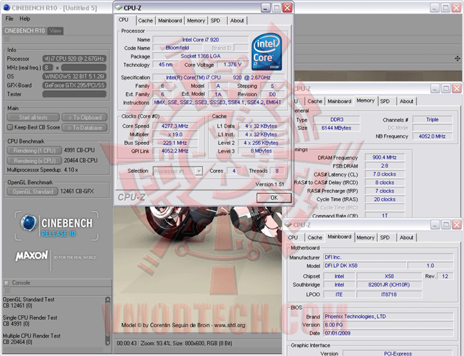Click the Phoenix Technologies BIOS brand field
The width and height of the screenshot is (464, 356).
[388, 316]
